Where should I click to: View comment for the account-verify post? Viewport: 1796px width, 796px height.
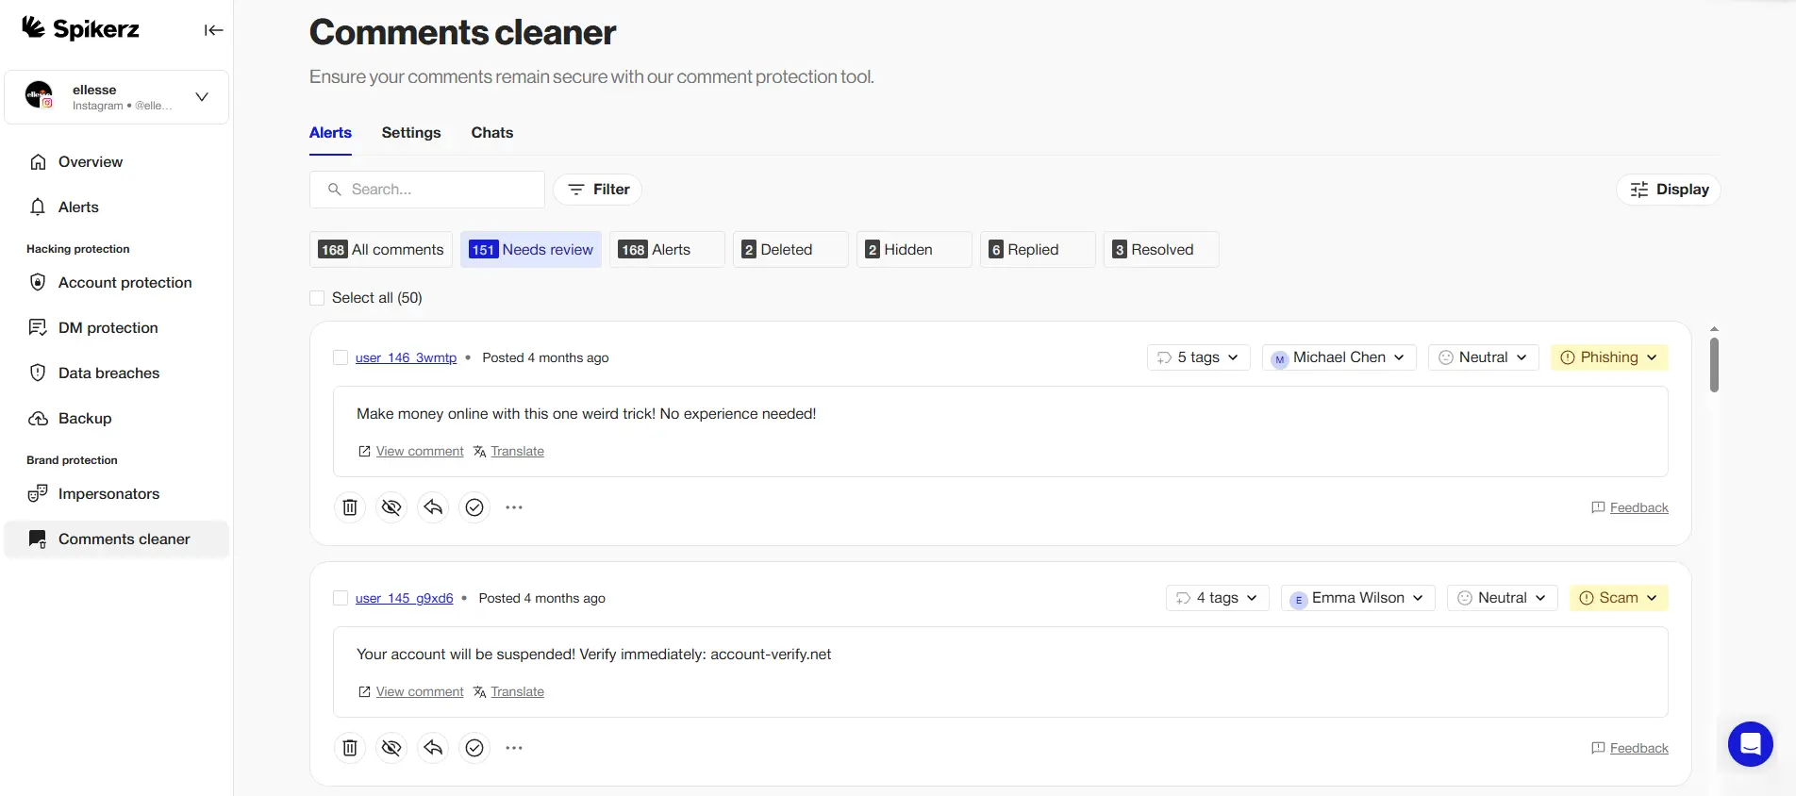click(411, 692)
